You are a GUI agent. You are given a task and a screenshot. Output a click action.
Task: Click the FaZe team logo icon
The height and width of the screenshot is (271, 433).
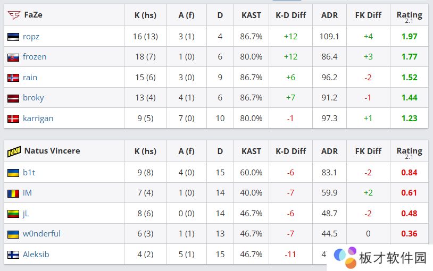coord(14,15)
